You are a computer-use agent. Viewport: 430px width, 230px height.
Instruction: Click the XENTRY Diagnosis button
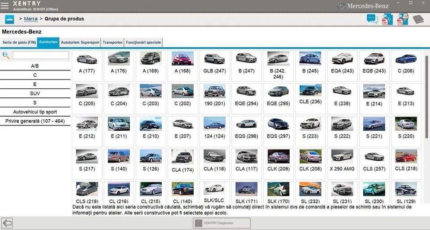point(222,223)
